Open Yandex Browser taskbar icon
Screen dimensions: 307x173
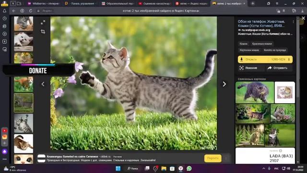[x=181, y=169]
